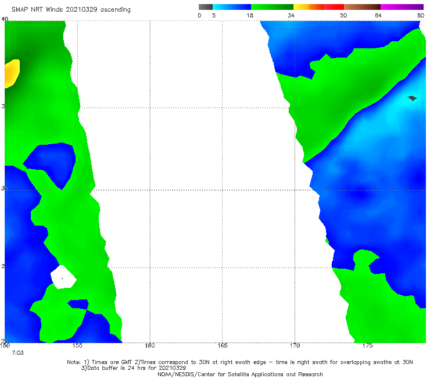Click the '64' label under the color bar

pos(378,16)
